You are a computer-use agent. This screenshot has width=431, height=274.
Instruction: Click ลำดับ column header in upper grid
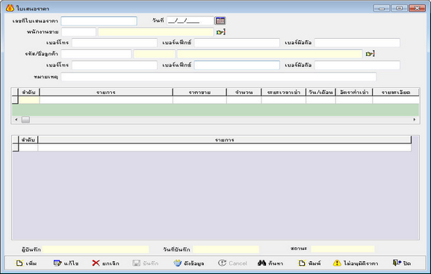coord(29,92)
